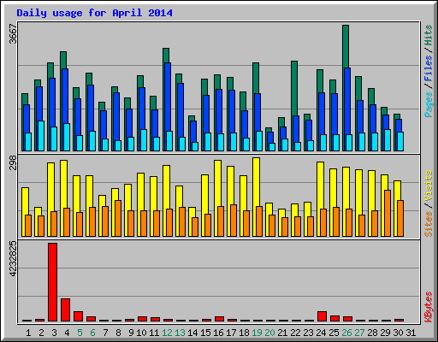438x342 pixels.
Task: Click the 'Visits' legend label
Action: pos(429,186)
